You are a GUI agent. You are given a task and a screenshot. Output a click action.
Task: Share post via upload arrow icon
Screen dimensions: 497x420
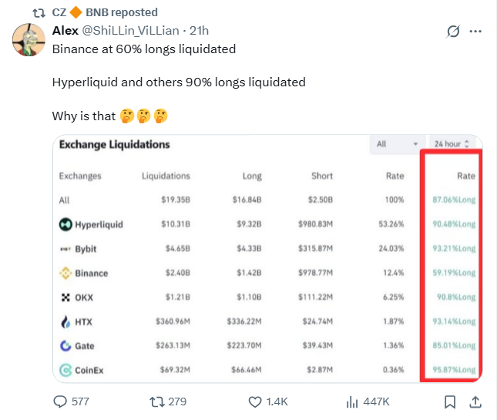tap(475, 402)
